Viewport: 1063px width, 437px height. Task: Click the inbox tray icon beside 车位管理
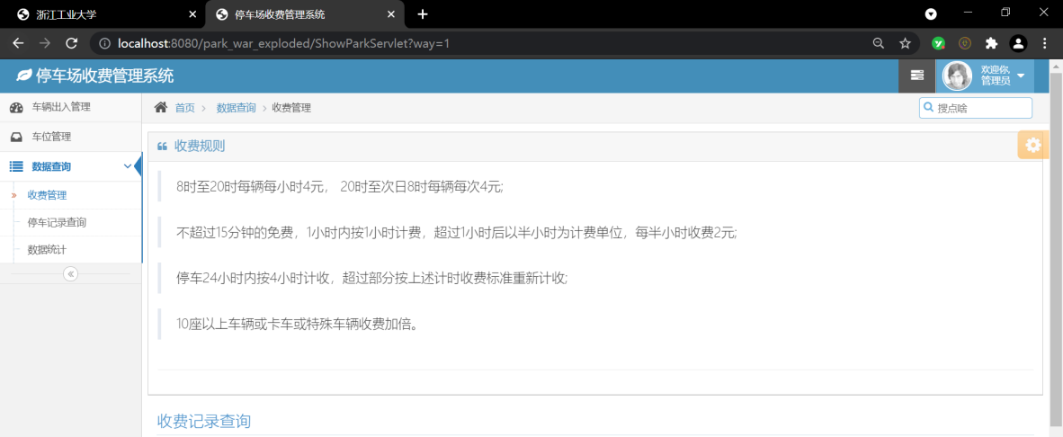pos(16,137)
